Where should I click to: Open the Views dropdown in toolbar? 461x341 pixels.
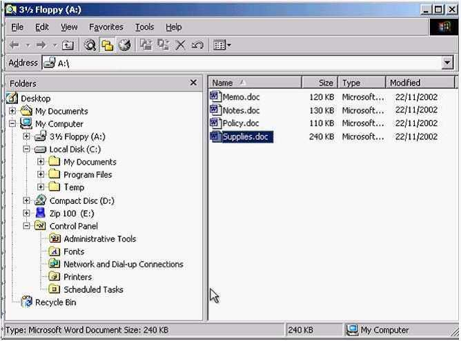(x=222, y=45)
